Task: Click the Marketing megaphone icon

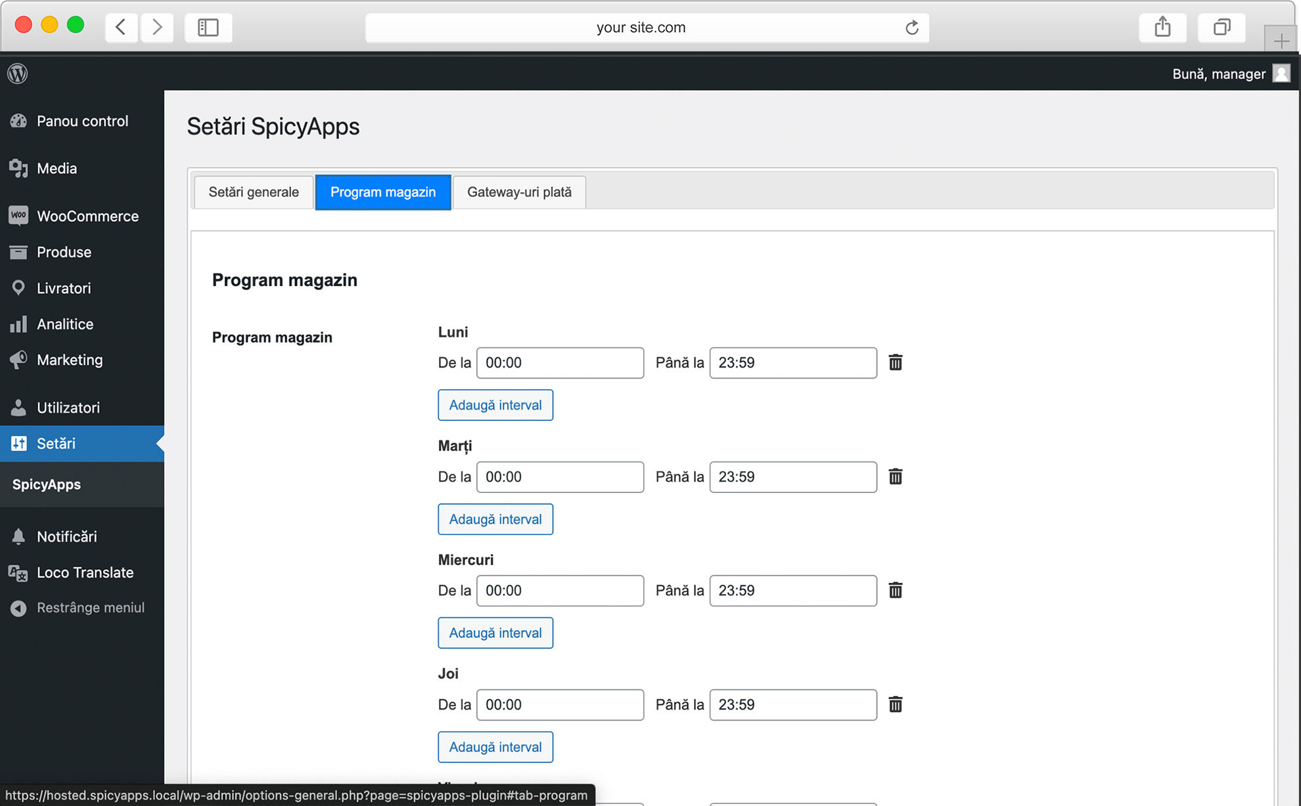Action: [x=18, y=360]
